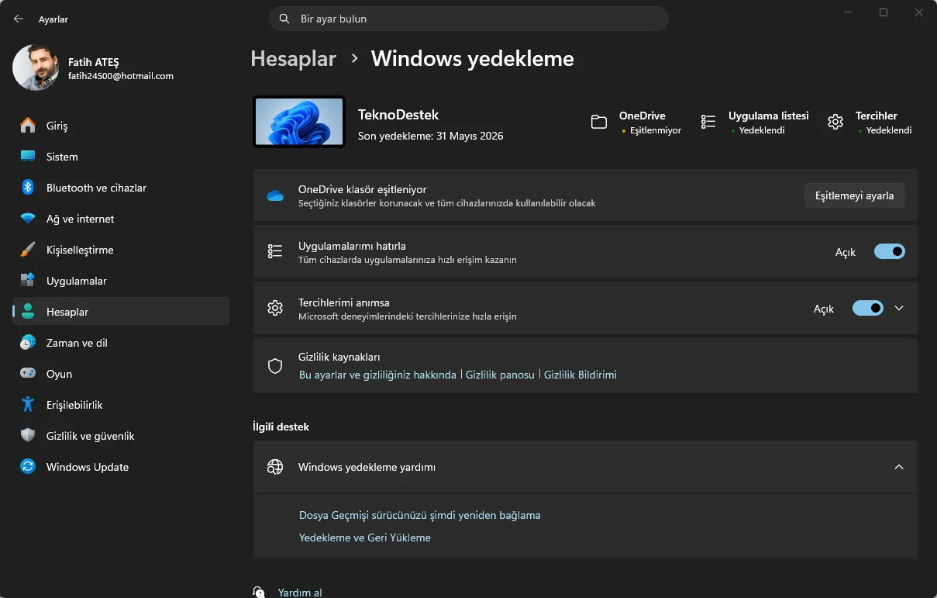Turn off Uygulamalarımı hatırla toggle

(890, 251)
